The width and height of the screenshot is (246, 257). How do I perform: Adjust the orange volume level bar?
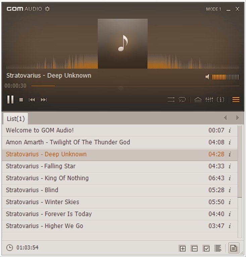[226, 77]
